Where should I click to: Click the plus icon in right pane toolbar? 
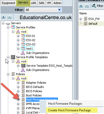coord(81,6)
